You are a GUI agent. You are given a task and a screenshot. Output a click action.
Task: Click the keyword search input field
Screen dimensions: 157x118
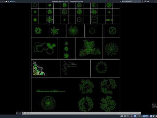click(131, 1)
